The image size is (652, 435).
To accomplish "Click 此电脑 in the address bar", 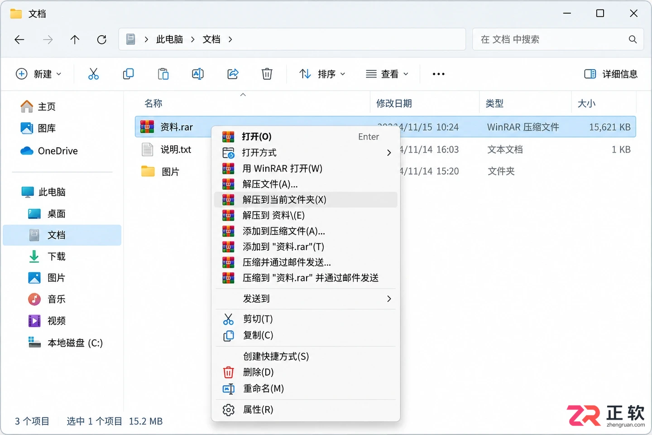I will (x=169, y=39).
